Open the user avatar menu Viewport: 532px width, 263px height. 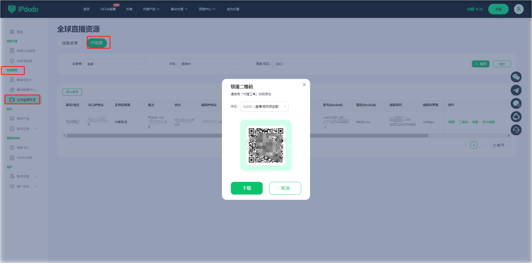[518, 9]
